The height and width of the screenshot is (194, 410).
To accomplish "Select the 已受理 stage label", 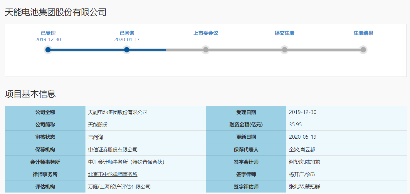I will tap(48, 33).
